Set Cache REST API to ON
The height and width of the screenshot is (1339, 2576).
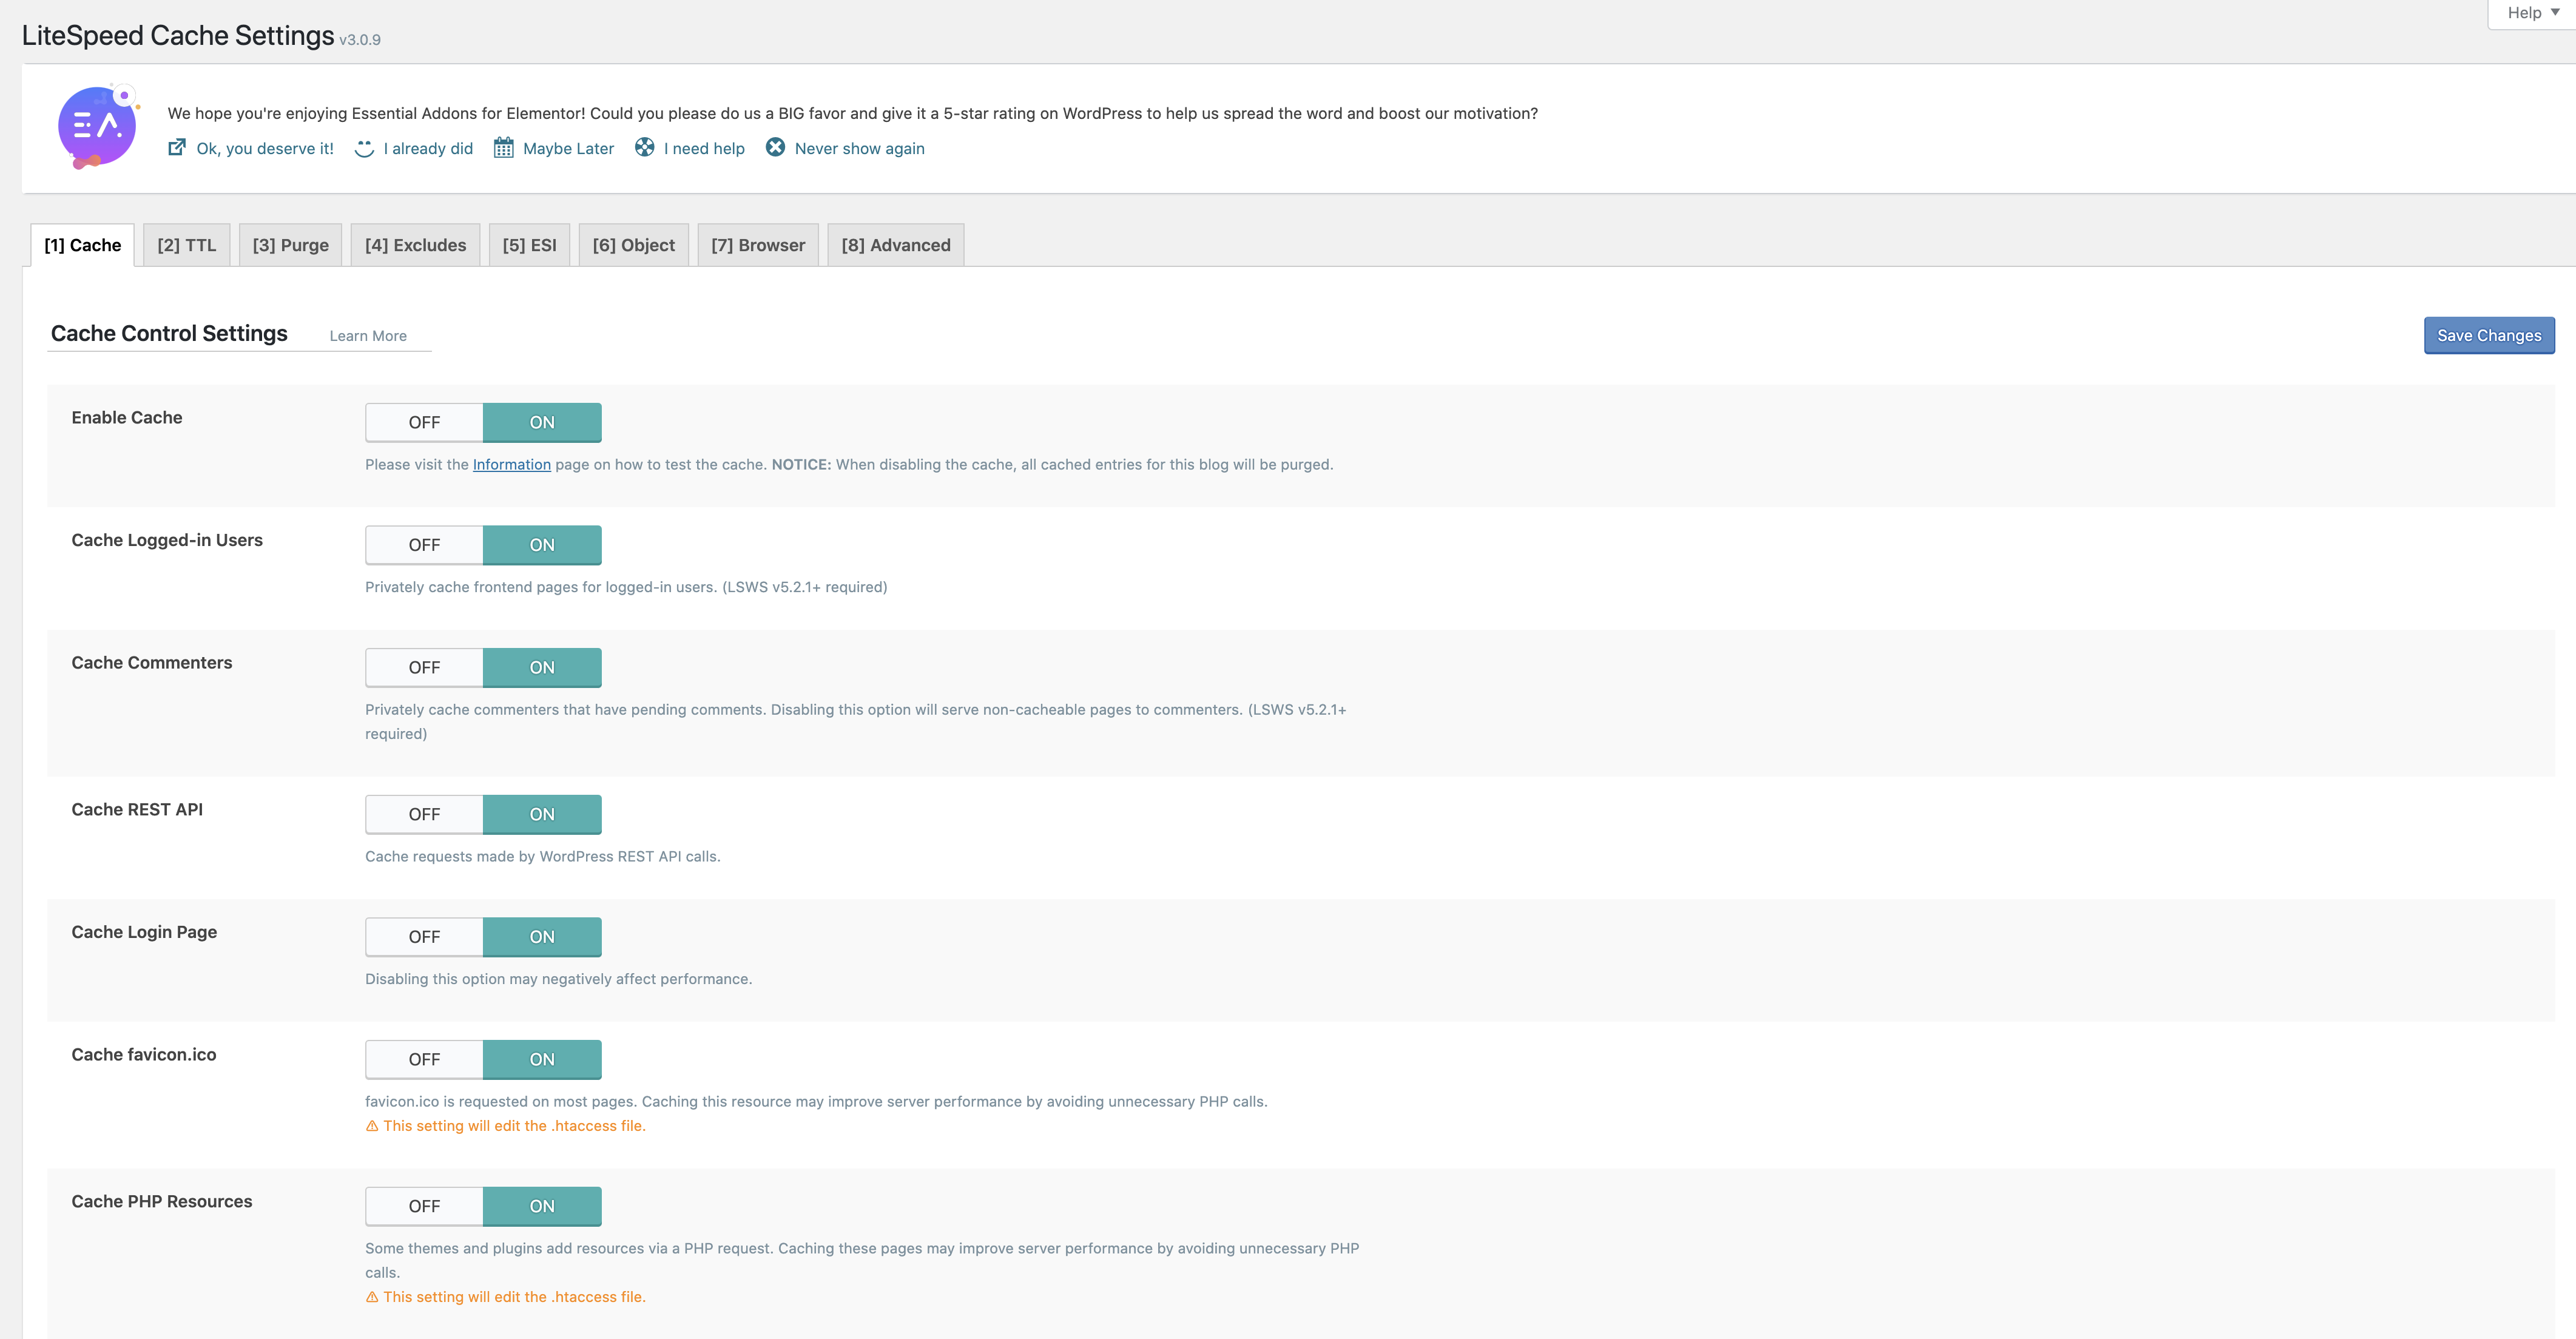(x=542, y=814)
